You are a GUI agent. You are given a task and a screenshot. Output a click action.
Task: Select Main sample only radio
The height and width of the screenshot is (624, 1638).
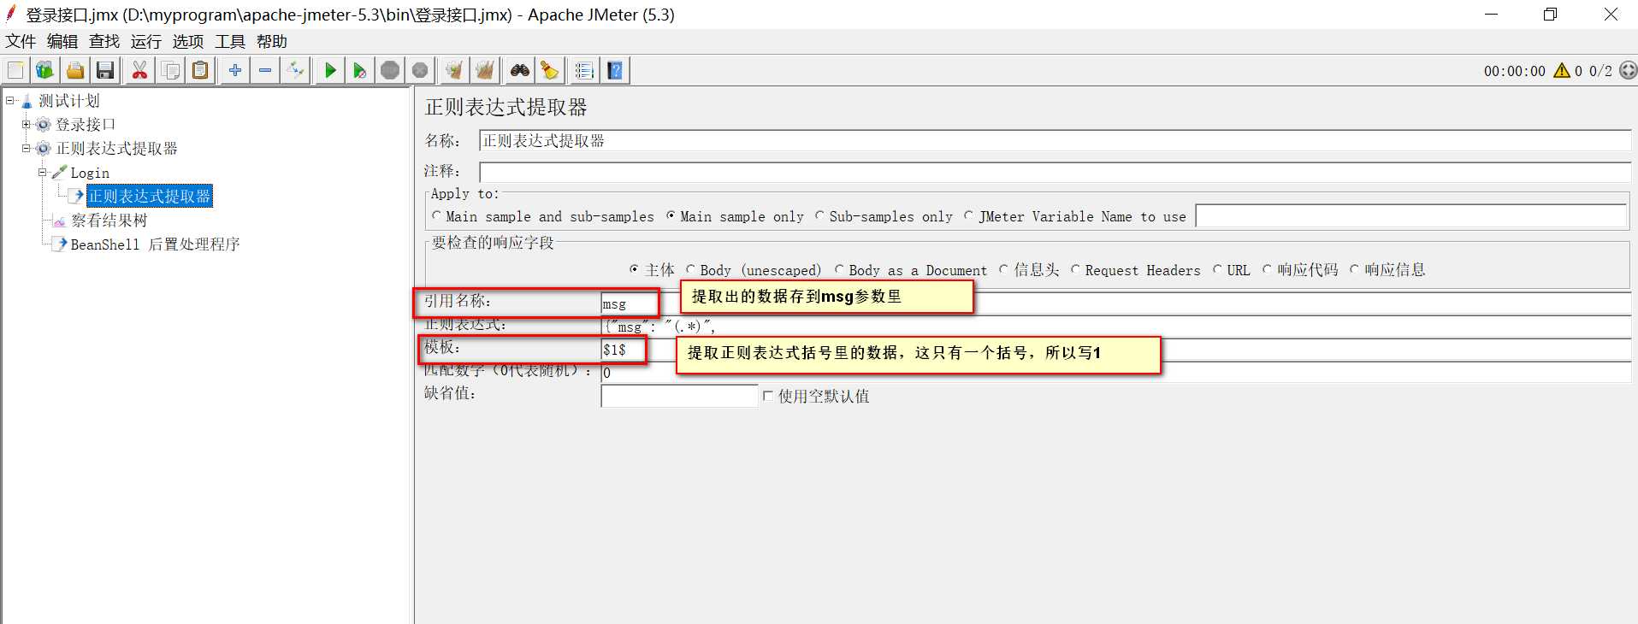(671, 216)
